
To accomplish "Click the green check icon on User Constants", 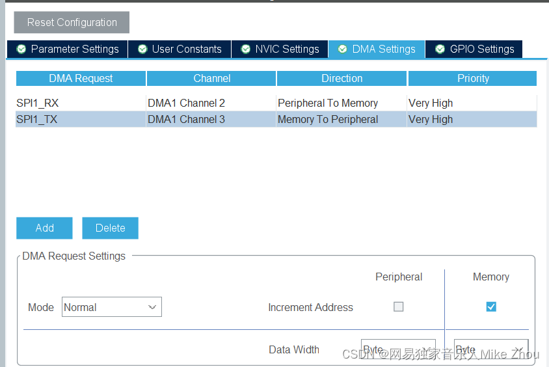I will 142,49.
